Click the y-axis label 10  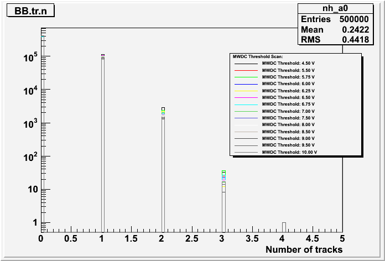pos(32,190)
